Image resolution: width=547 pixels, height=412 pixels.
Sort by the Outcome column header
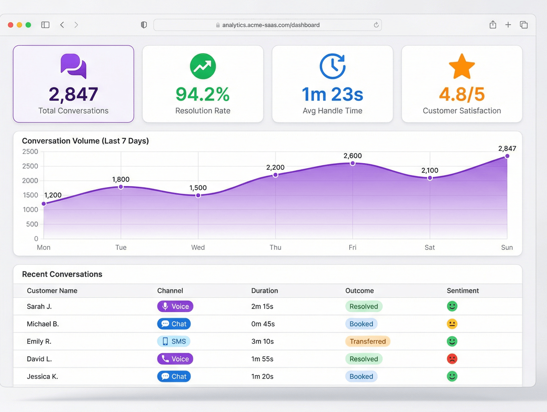point(360,291)
